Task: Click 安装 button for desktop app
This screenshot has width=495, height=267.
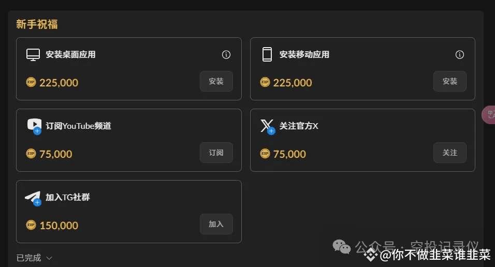Action: pos(216,81)
